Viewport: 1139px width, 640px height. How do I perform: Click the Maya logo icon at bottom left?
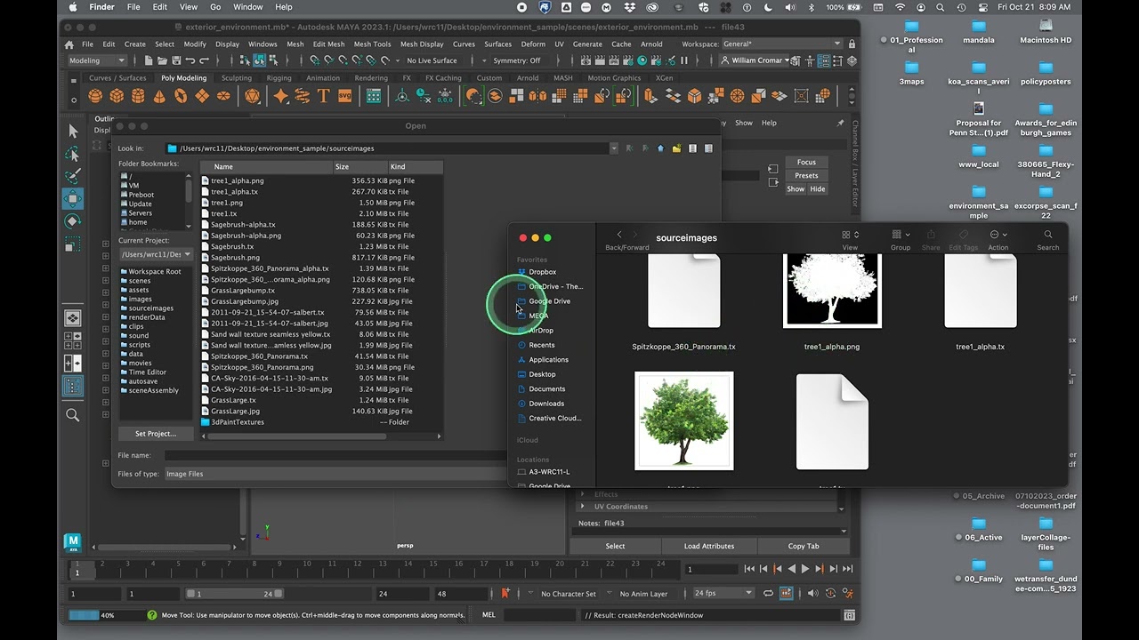click(x=73, y=543)
